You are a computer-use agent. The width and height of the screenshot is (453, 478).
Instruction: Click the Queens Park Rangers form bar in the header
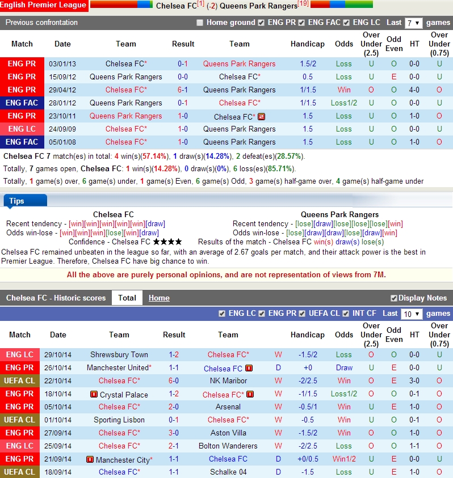(x=342, y=5)
